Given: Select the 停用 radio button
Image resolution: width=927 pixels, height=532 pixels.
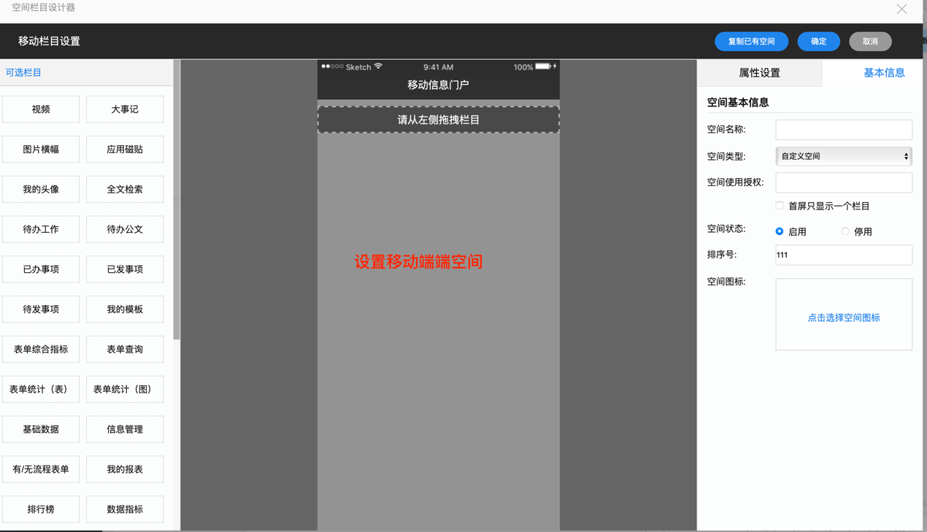Looking at the screenshot, I should 845,231.
